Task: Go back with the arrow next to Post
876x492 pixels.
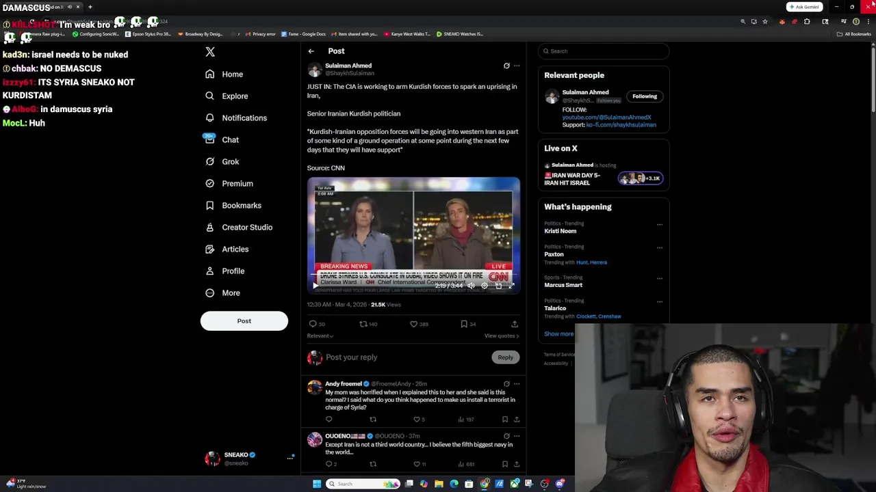Action: (x=311, y=51)
